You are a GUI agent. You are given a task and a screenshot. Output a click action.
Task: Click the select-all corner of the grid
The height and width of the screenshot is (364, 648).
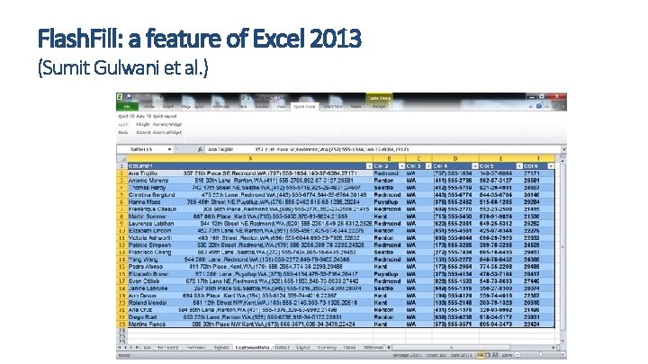click(x=121, y=158)
